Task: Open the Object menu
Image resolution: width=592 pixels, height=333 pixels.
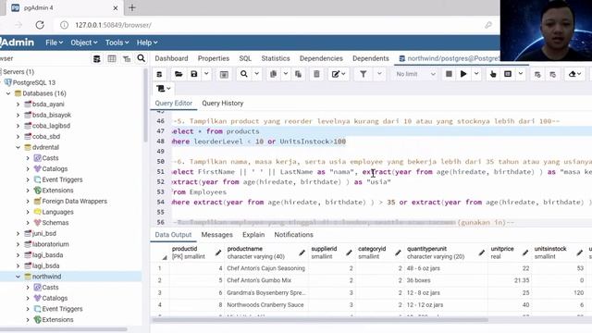Action: [84, 43]
